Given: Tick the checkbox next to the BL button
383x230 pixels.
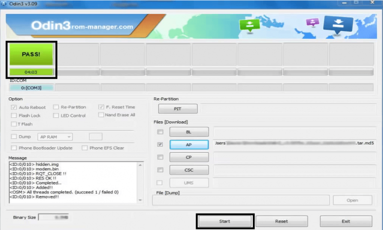Looking at the screenshot, I should pyautogui.click(x=160, y=132).
